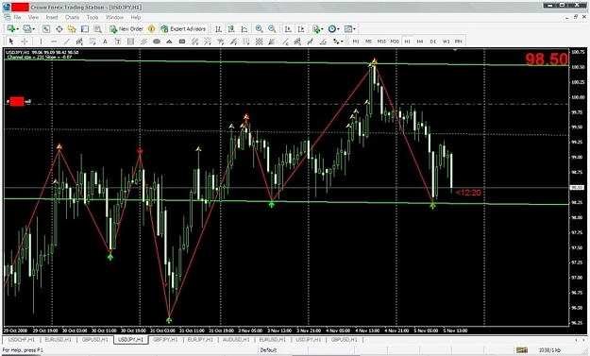Select the Text 'A' tool
590x356 pixels.
[105, 42]
